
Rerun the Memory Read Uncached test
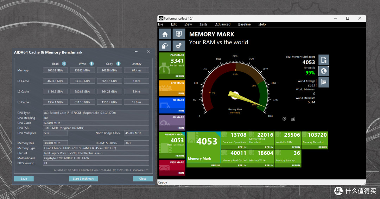click(x=269, y=147)
